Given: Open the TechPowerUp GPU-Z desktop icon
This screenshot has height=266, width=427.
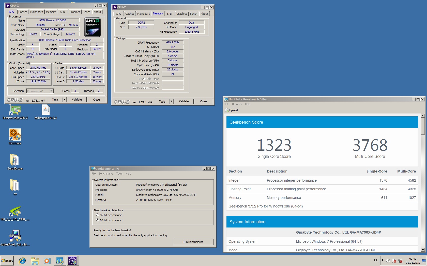Looking at the screenshot, I should point(15,112).
